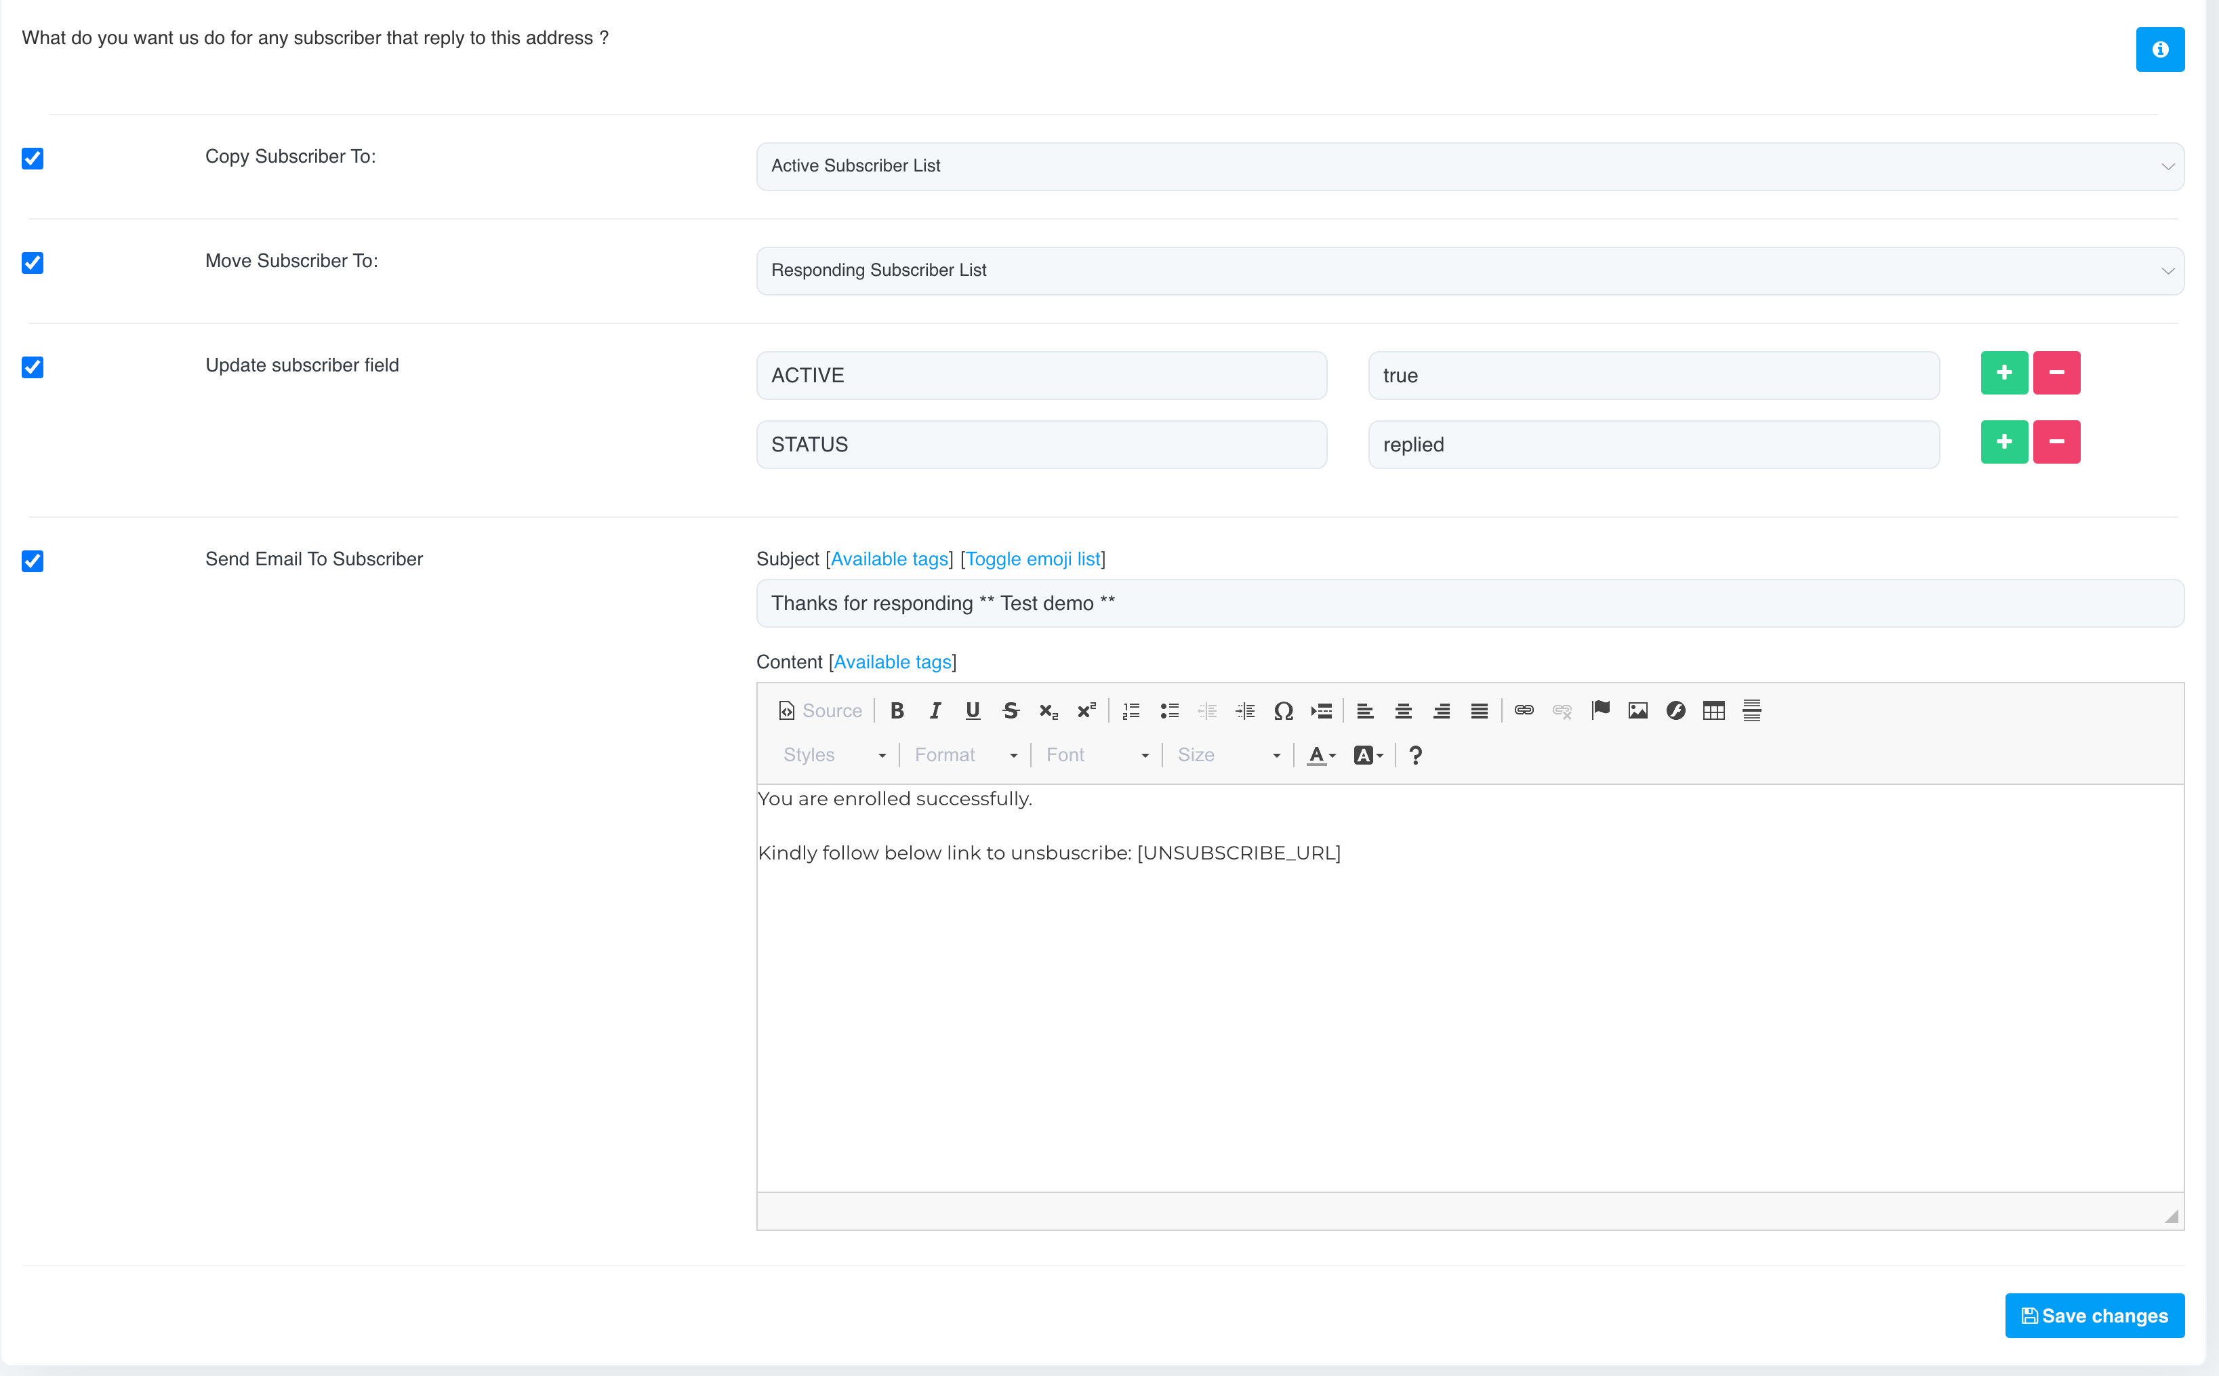Click the STATUS field name input

point(1041,445)
